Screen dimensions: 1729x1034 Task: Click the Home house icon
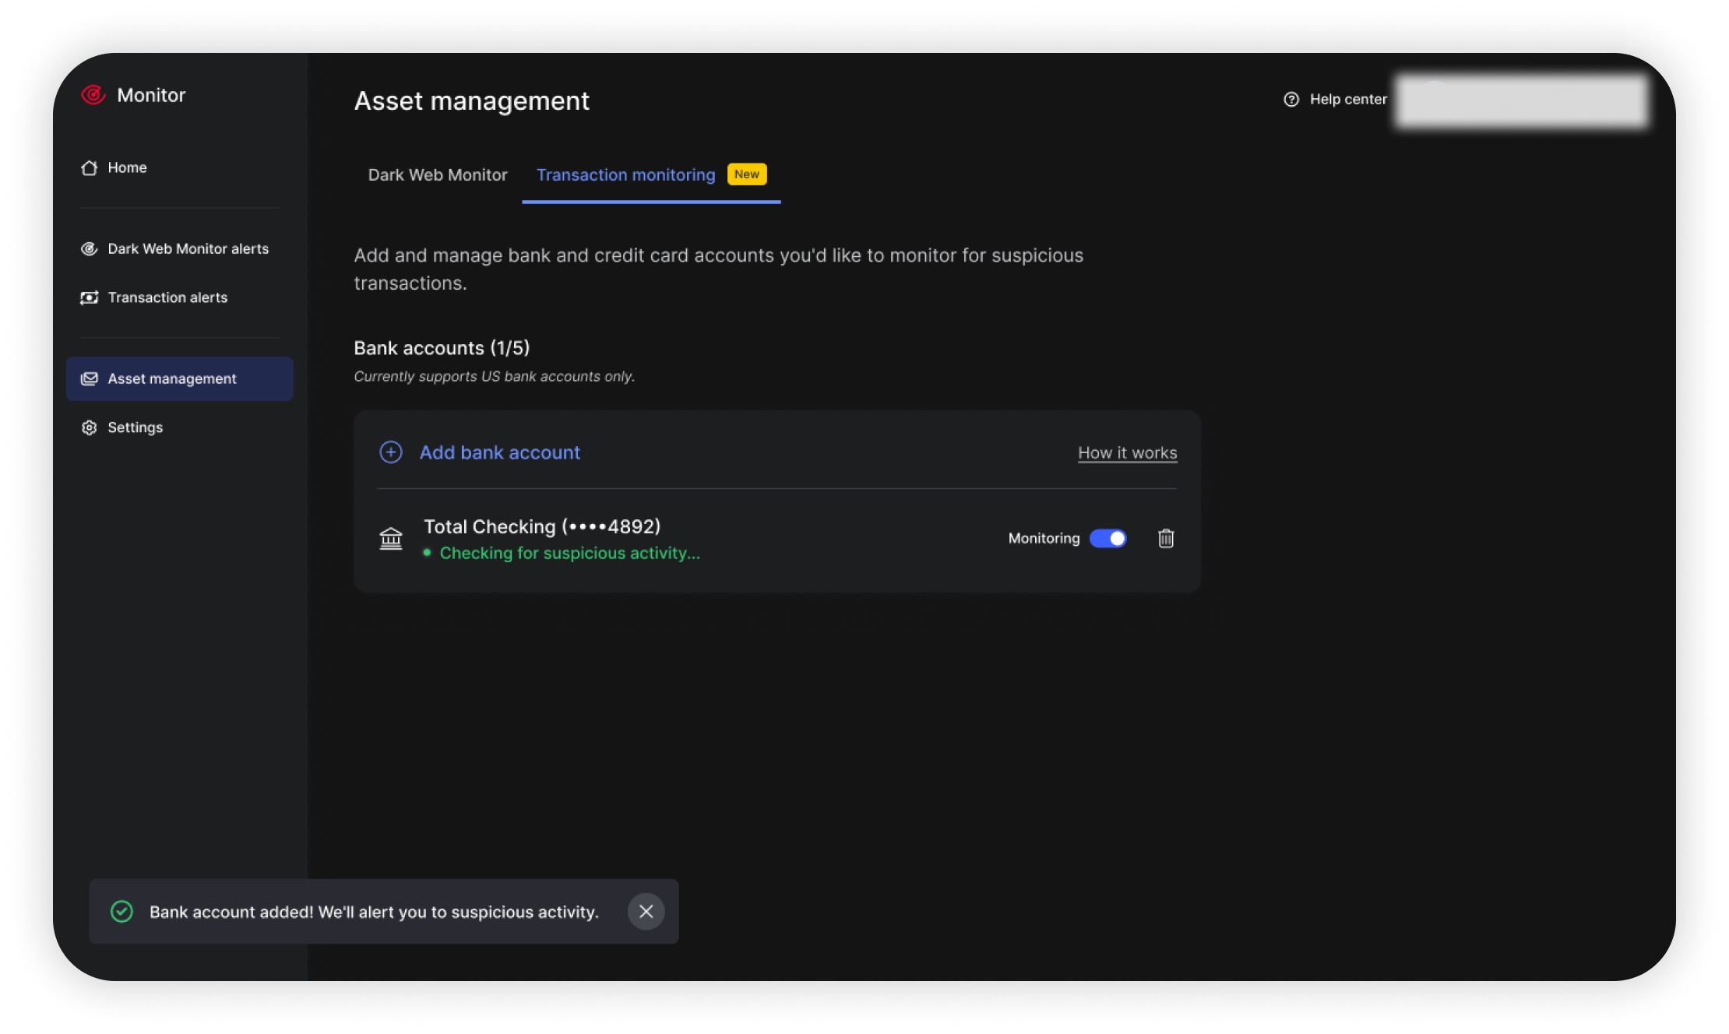[x=90, y=167]
